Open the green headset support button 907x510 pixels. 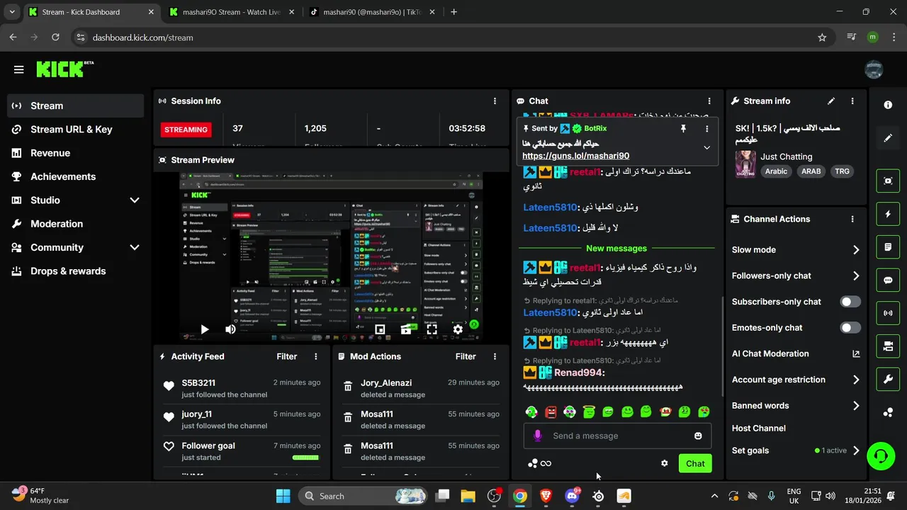tap(881, 455)
